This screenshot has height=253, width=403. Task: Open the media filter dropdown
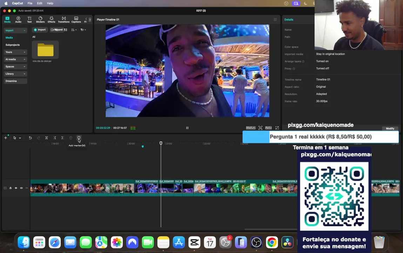tap(83, 30)
